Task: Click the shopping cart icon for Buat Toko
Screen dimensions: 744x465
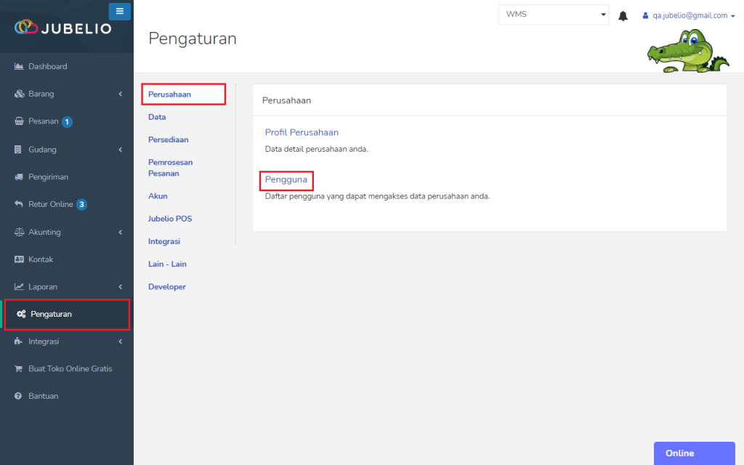Action: point(18,368)
